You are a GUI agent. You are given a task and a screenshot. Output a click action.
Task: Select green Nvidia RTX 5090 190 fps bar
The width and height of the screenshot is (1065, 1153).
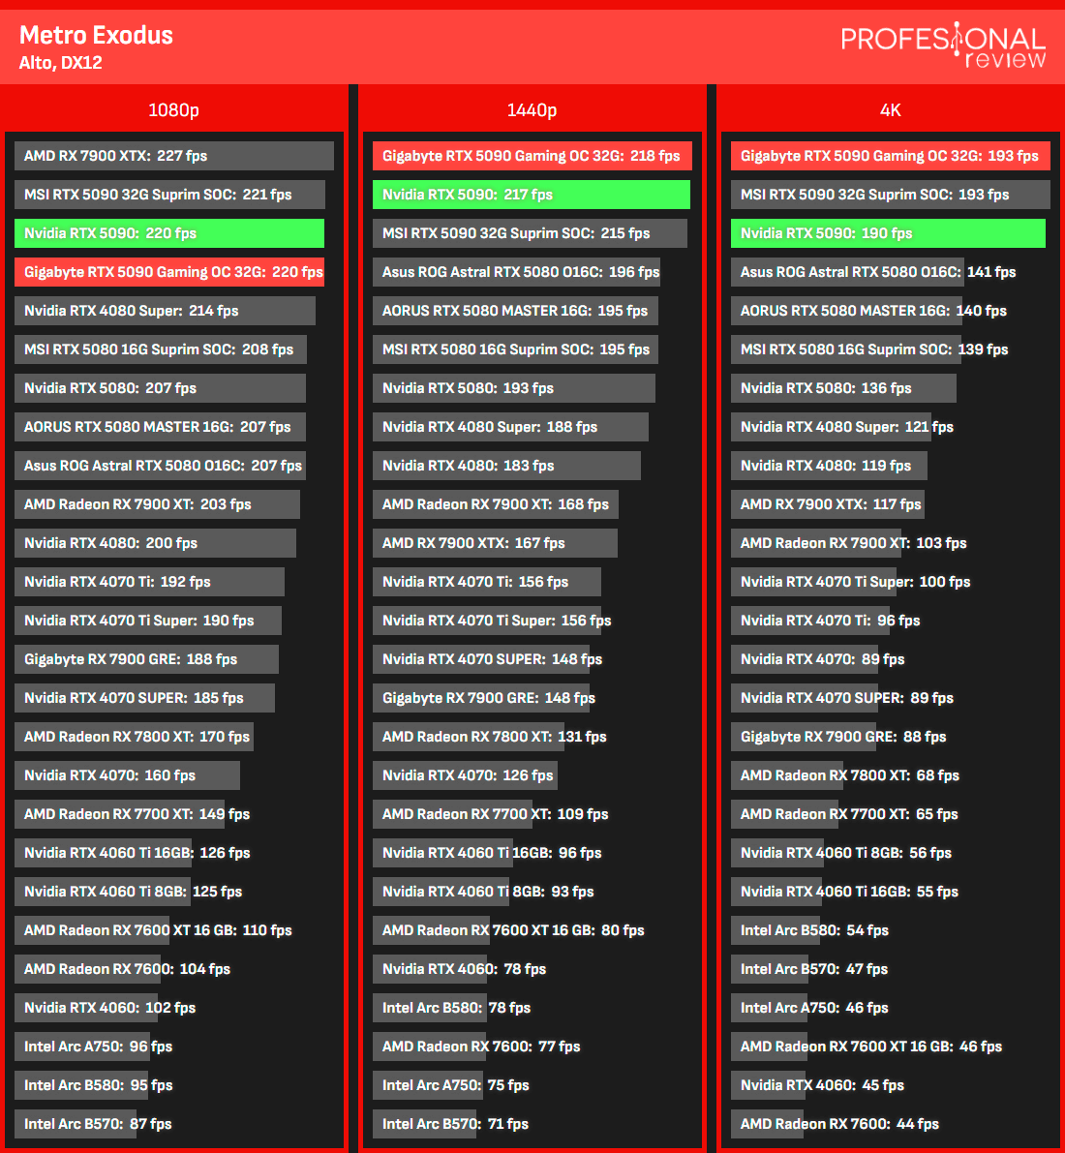coord(889,233)
